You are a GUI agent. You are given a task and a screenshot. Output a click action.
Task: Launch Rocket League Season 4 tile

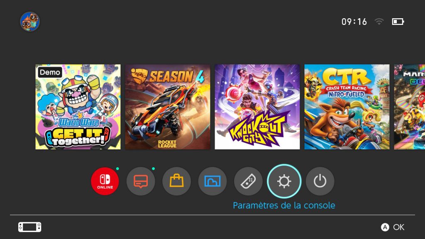(168, 107)
